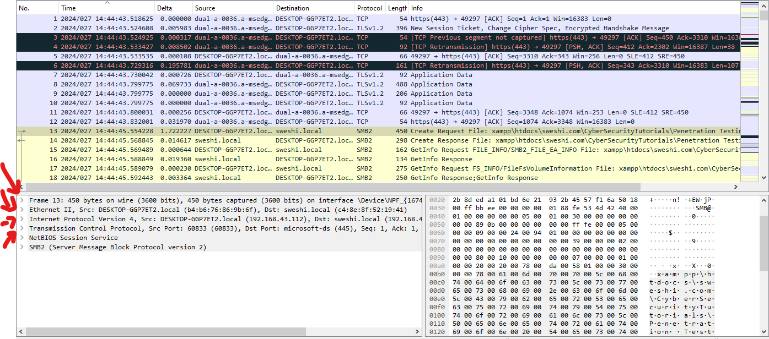Select packet 7 Application Data row
The height and width of the screenshot is (339, 769).
pyautogui.click(x=378, y=75)
